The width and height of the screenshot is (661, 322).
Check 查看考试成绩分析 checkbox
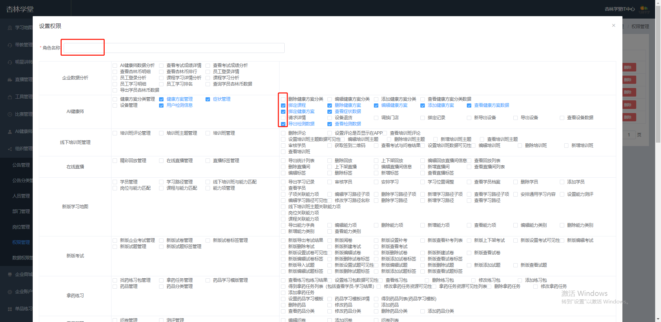coord(208,66)
